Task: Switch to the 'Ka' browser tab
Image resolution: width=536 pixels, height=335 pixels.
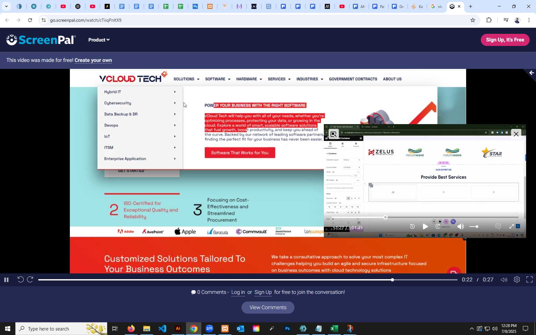Action: coord(417,6)
